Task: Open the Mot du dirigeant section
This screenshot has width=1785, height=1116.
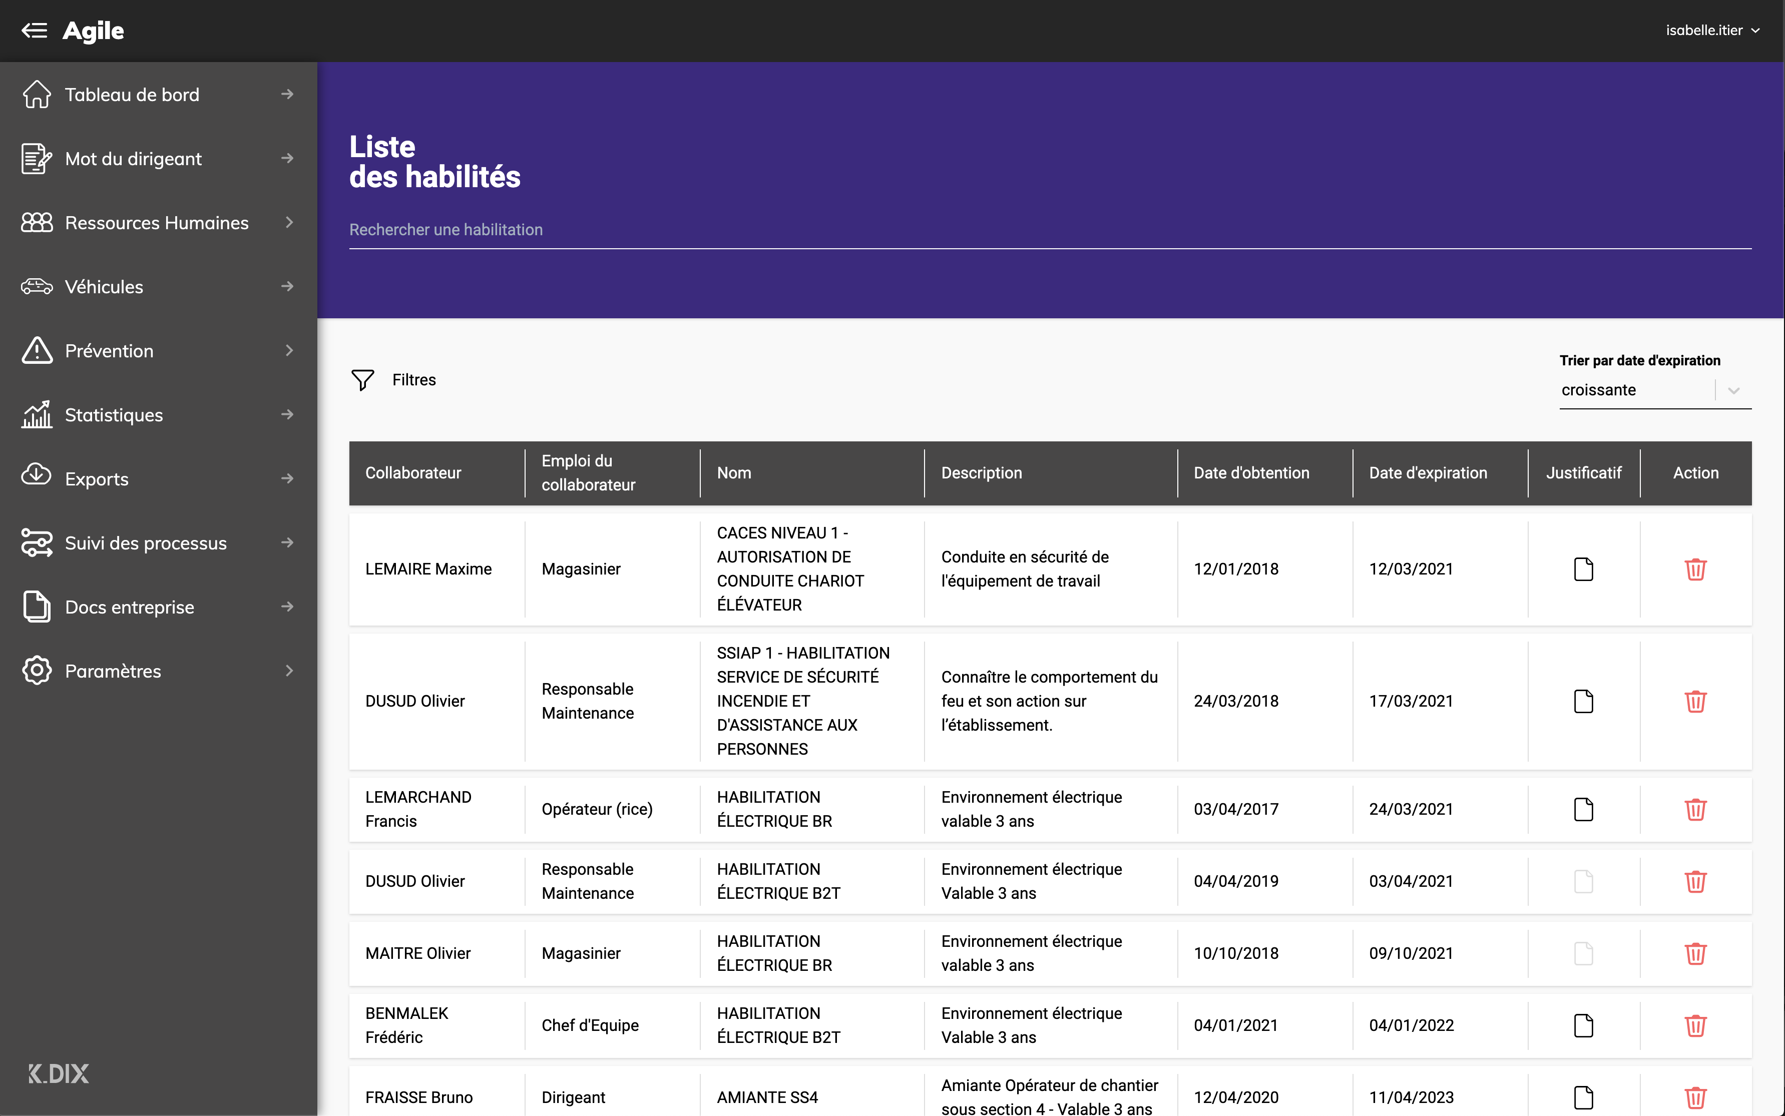Action: (159, 159)
